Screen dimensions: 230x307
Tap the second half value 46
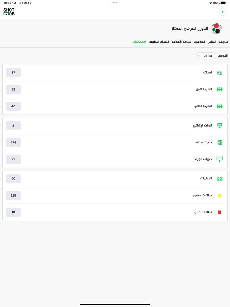click(13, 106)
